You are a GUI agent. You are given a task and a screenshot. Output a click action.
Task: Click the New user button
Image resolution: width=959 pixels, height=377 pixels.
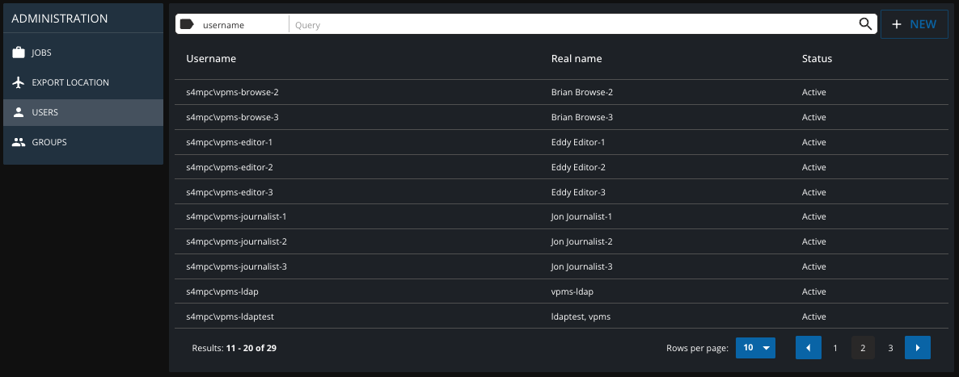tap(914, 24)
